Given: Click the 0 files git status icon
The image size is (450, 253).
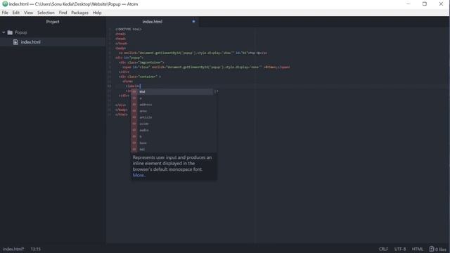Looking at the screenshot, I should [x=437, y=249].
